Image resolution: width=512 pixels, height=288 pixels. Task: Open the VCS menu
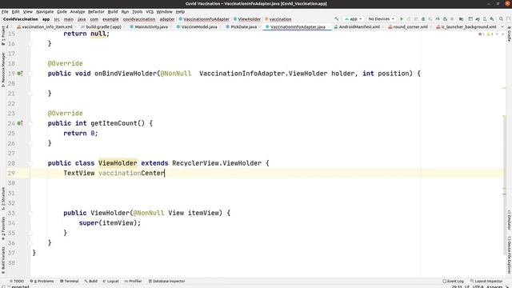pos(150,11)
